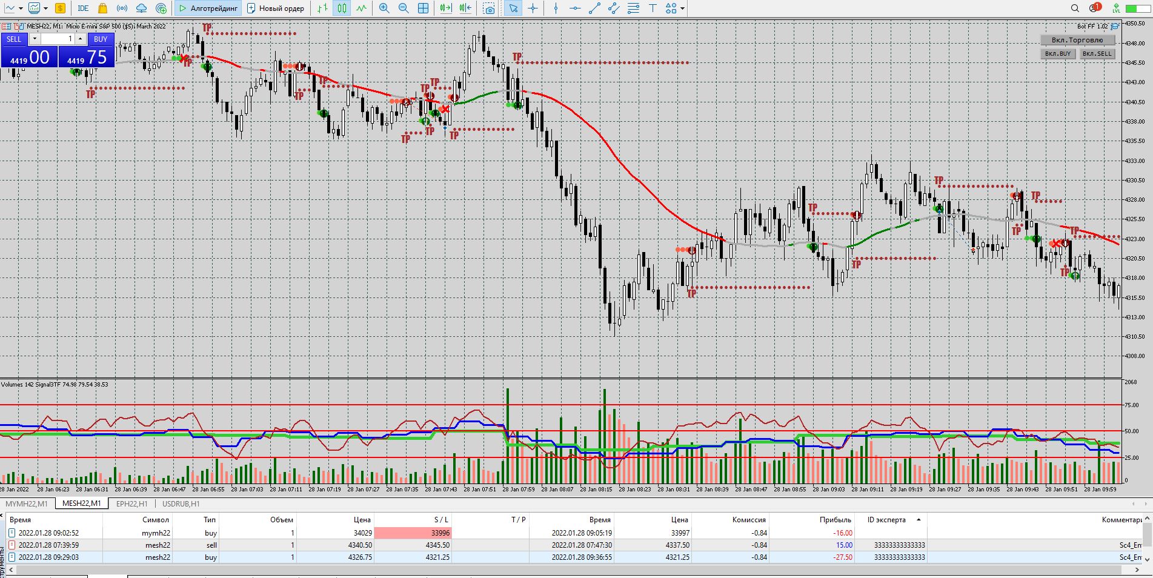The height and width of the screenshot is (578, 1153).
Task: Sort table by the Символ column header
Action: point(156,520)
